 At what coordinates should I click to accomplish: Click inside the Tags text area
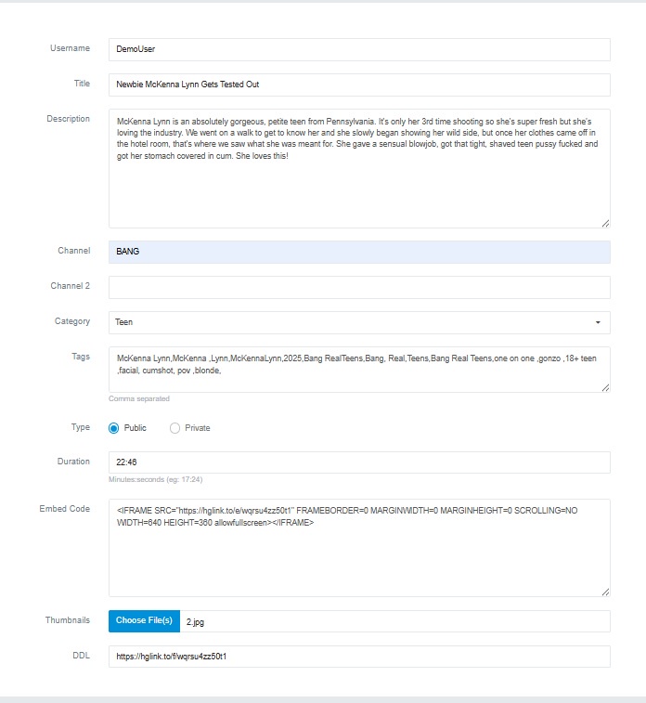(x=359, y=370)
